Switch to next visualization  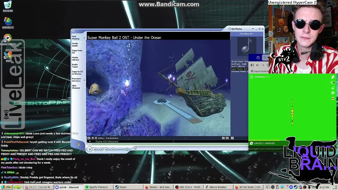(x=96, y=138)
